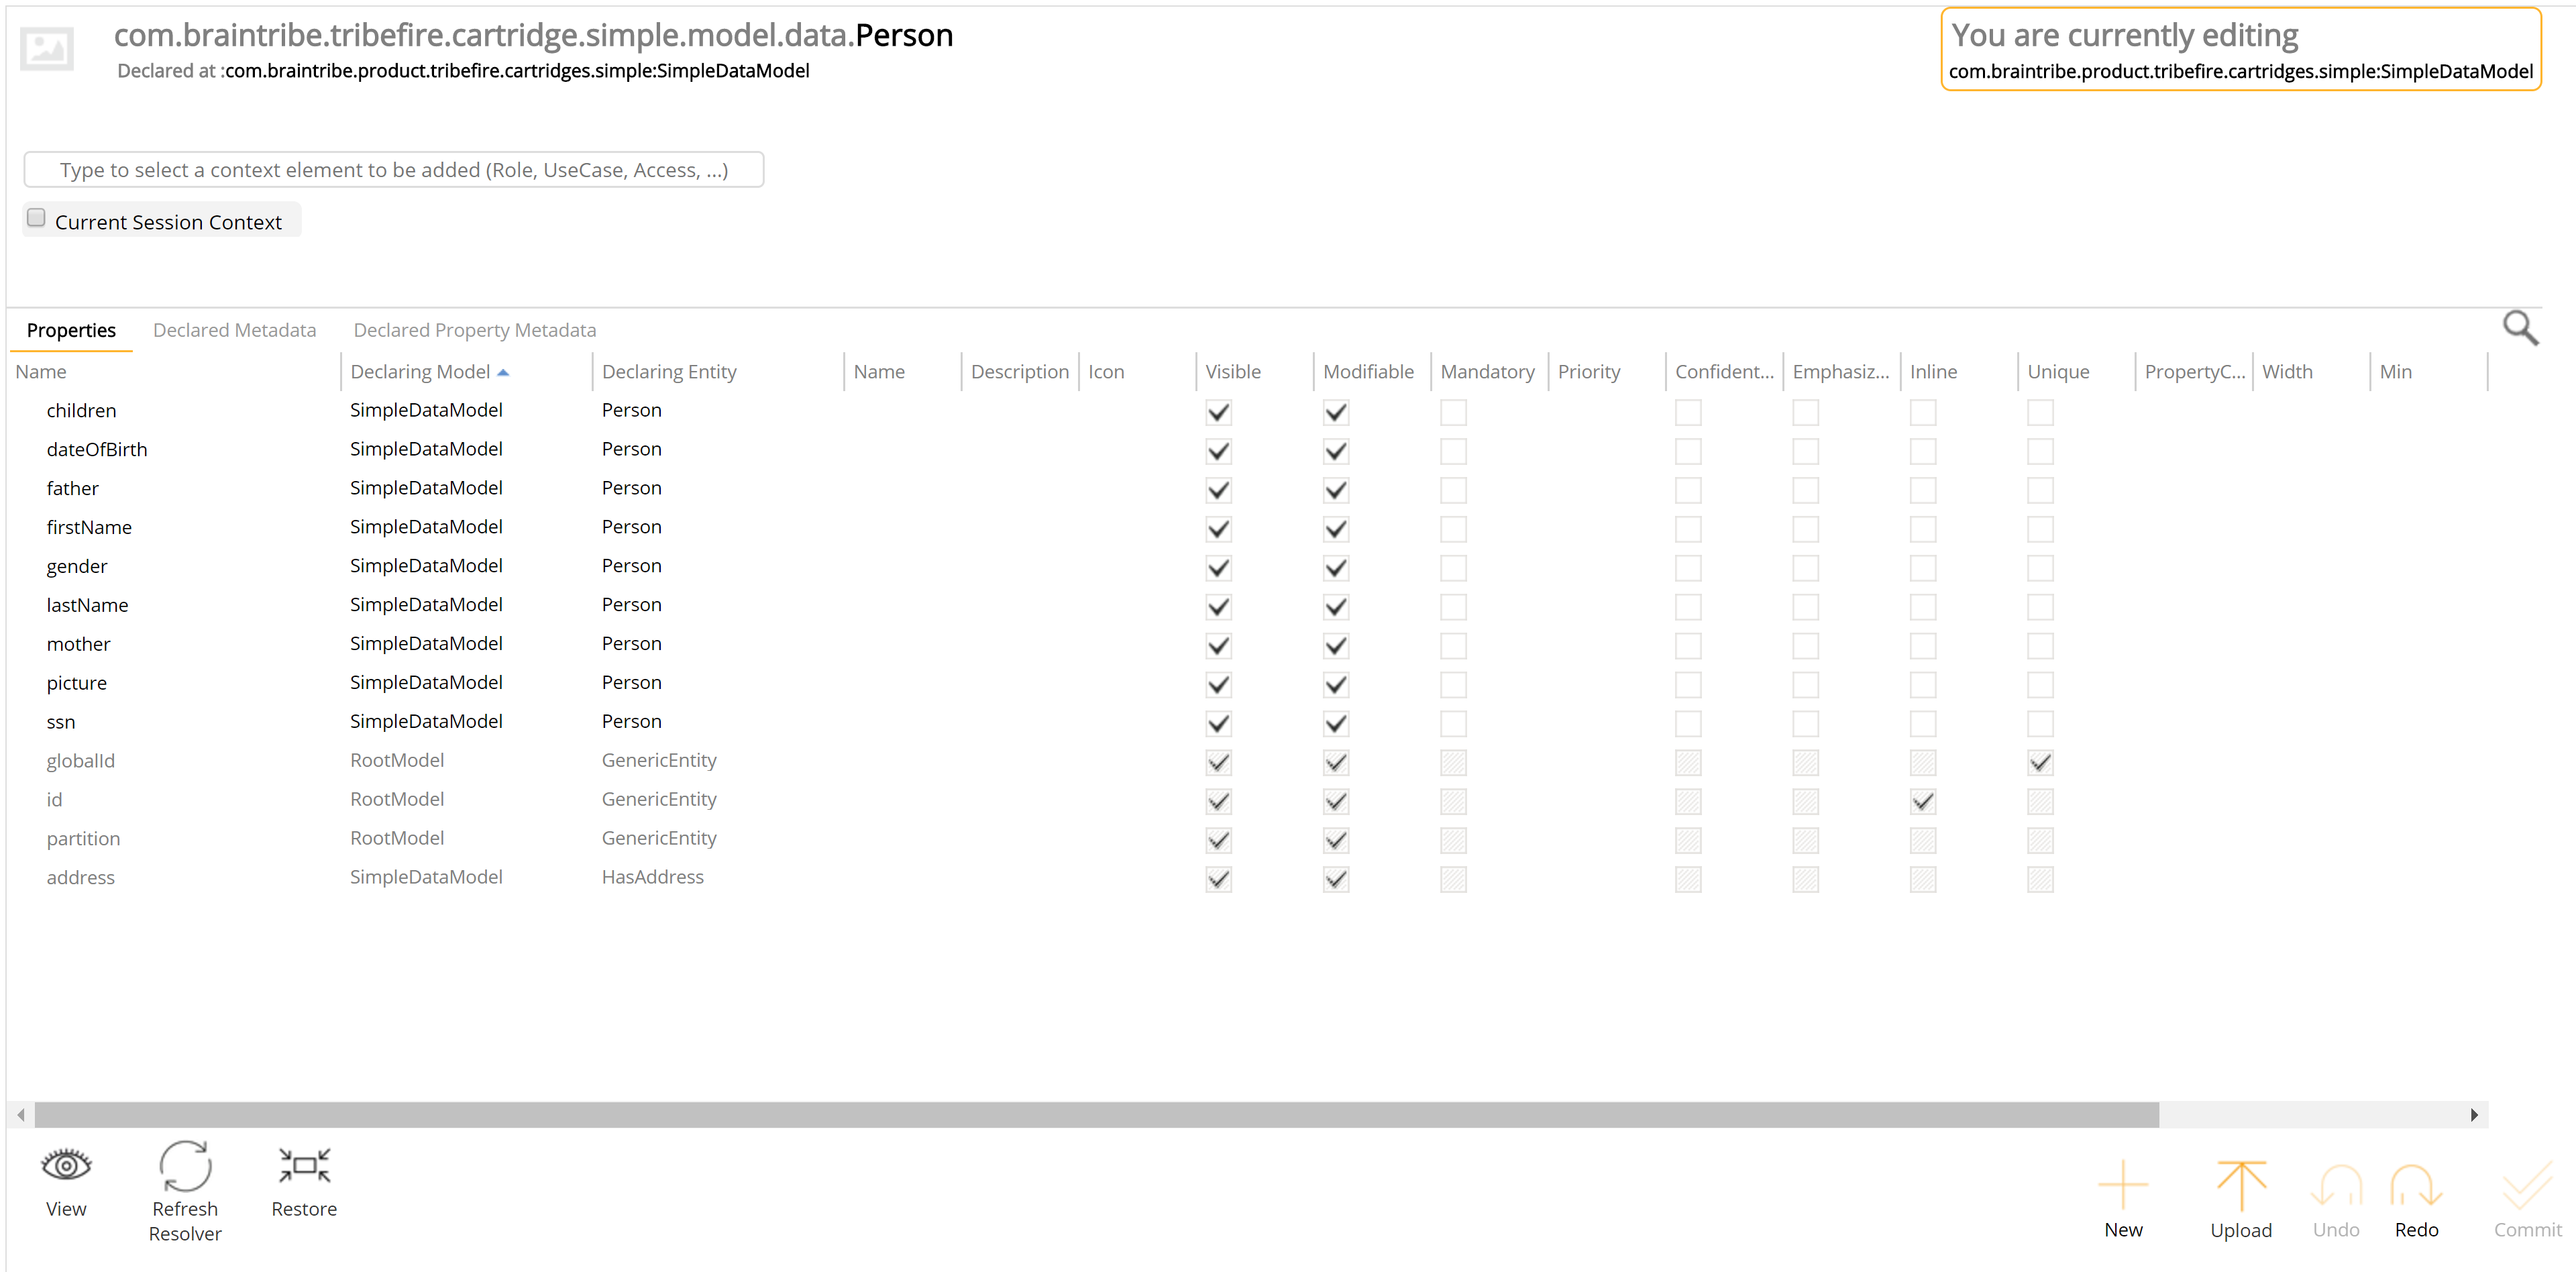Enable the Current Session Context checkbox
This screenshot has height=1272, width=2576.
tap(37, 218)
